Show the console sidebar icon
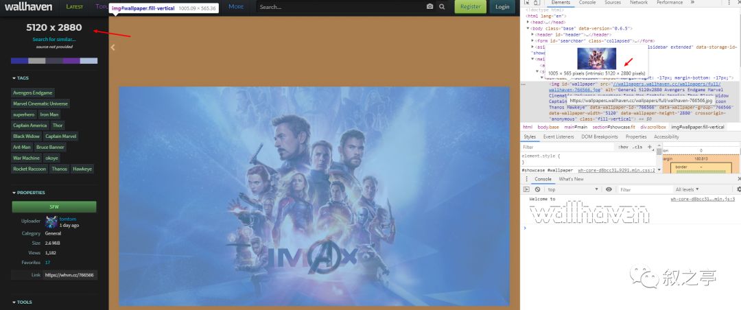 coord(526,189)
